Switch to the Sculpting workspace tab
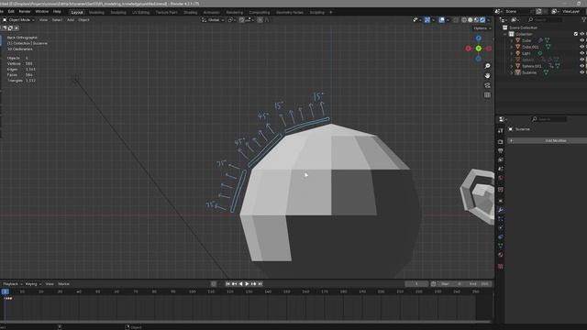This screenshot has width=587, height=330. (118, 12)
